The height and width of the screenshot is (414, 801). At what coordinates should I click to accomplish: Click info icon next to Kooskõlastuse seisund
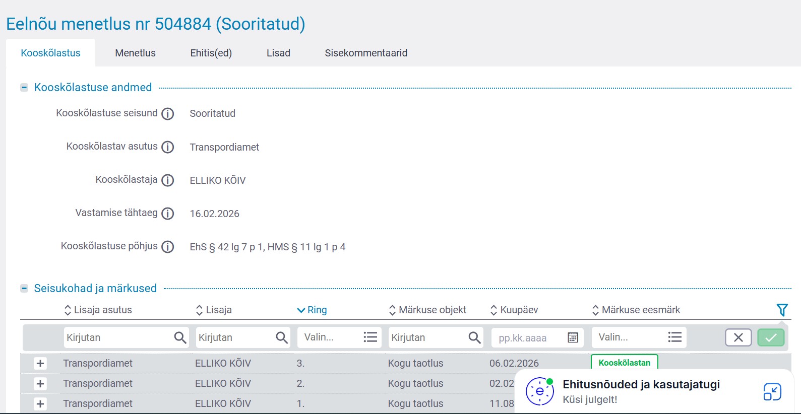(x=167, y=114)
